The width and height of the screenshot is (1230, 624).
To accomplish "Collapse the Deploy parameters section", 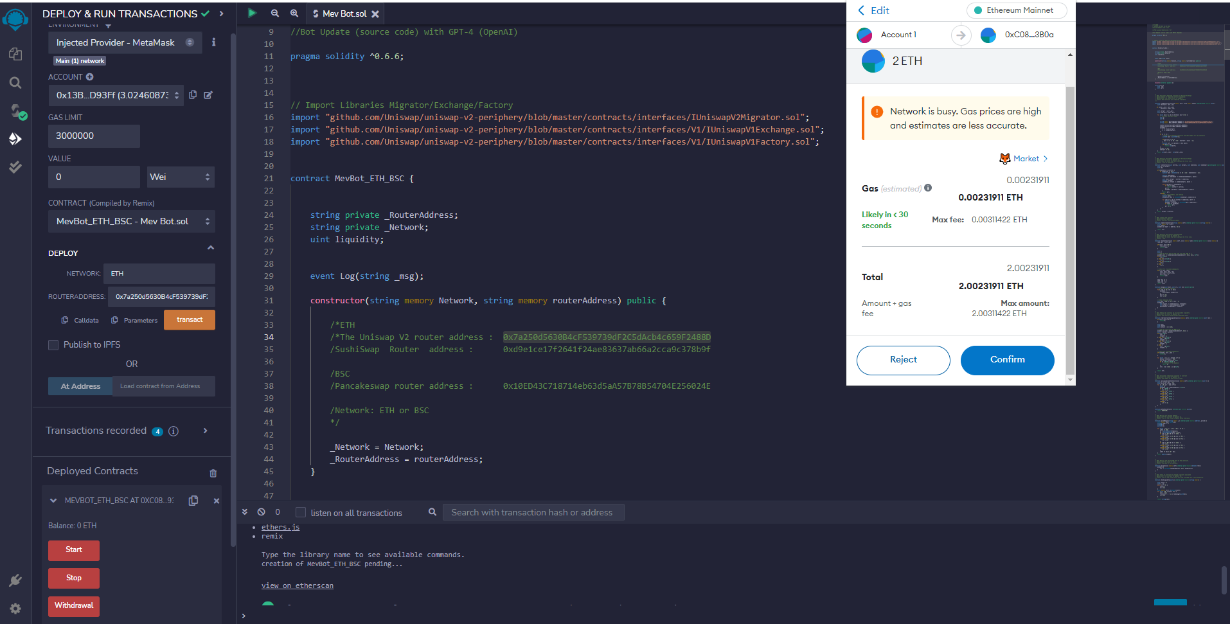I will pos(211,248).
